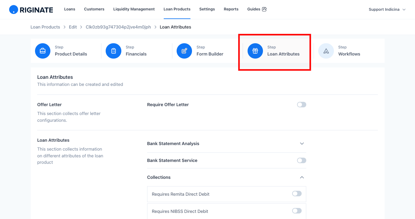Click the Product Details briefcase step icon
415x219 pixels.
tap(43, 51)
